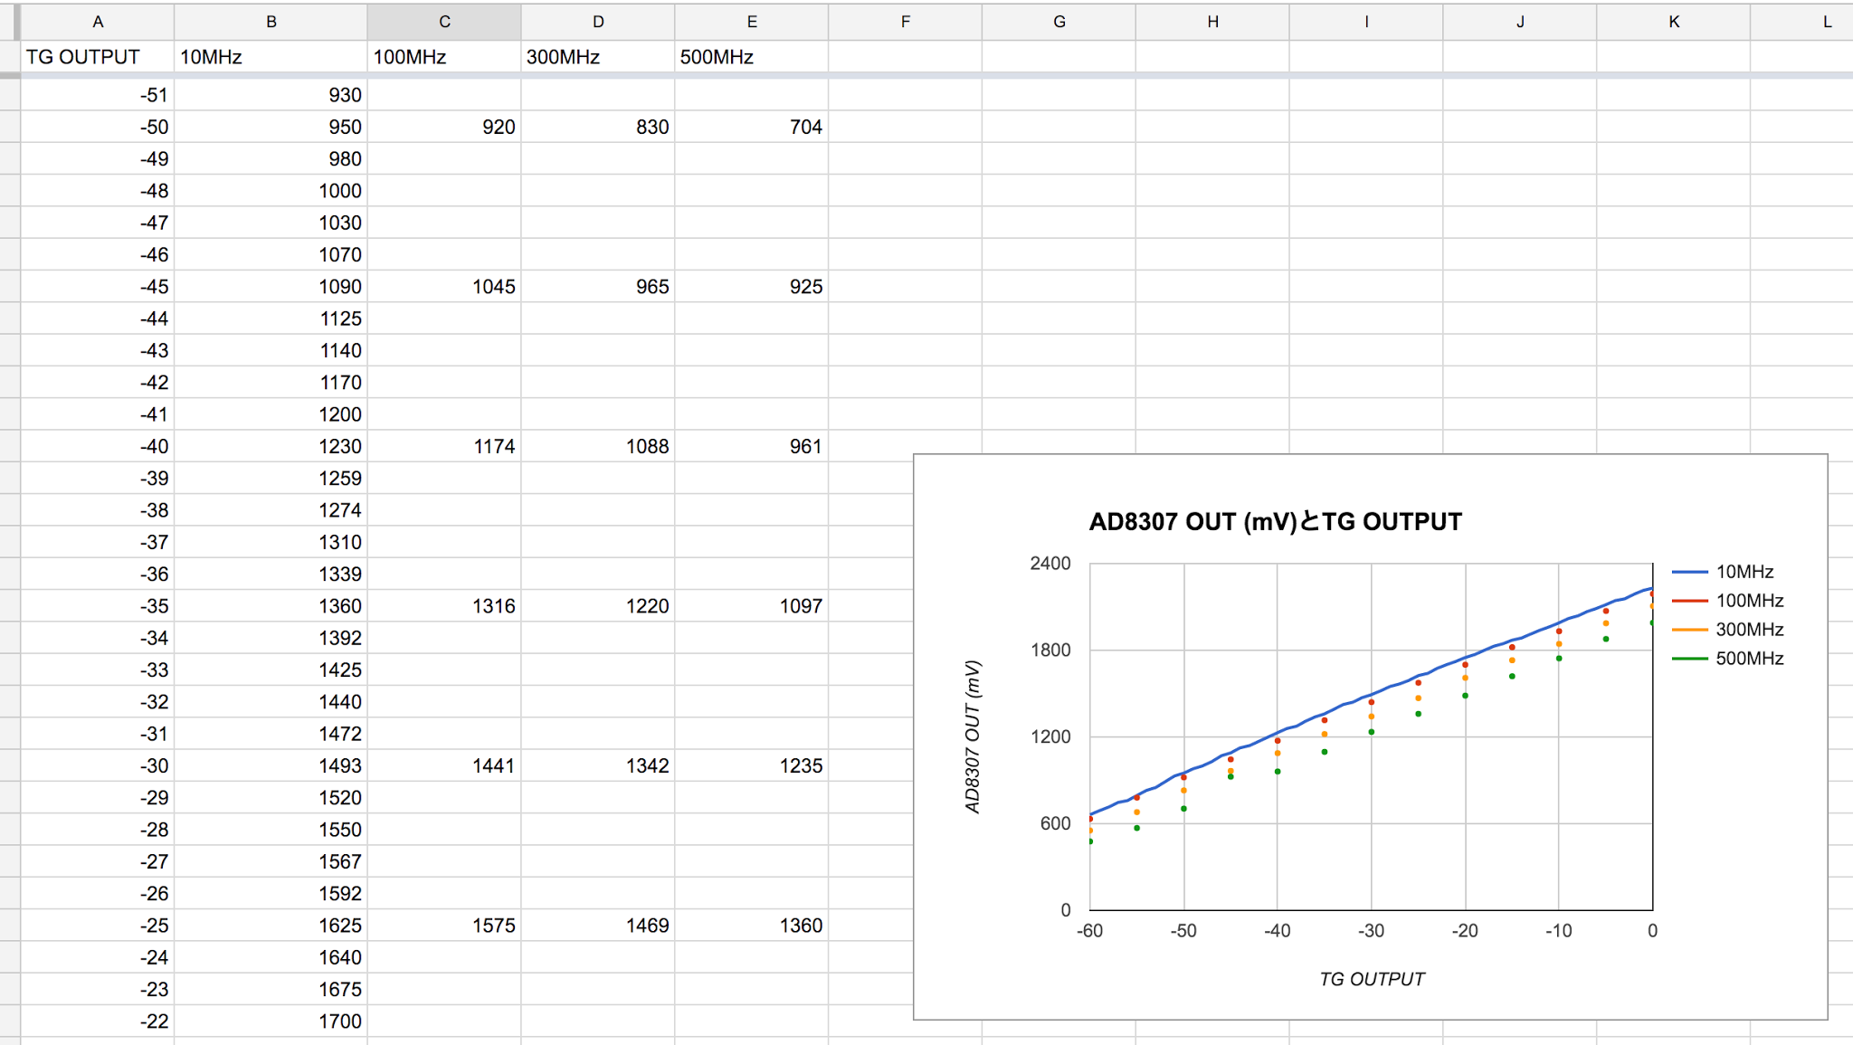
Task: Click the TG OUTPUT horizontal axis title
Action: pyautogui.click(x=1371, y=979)
